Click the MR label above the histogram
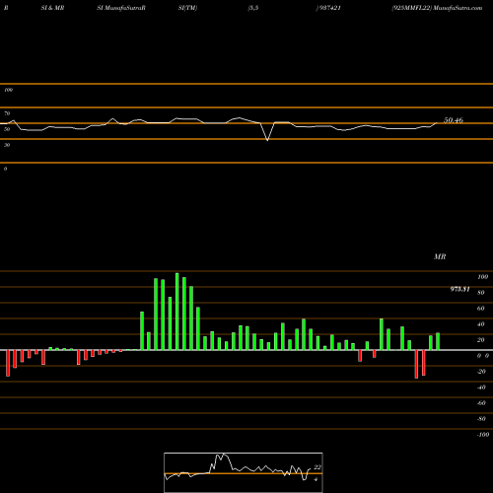493x493 pixels. pos(440,256)
